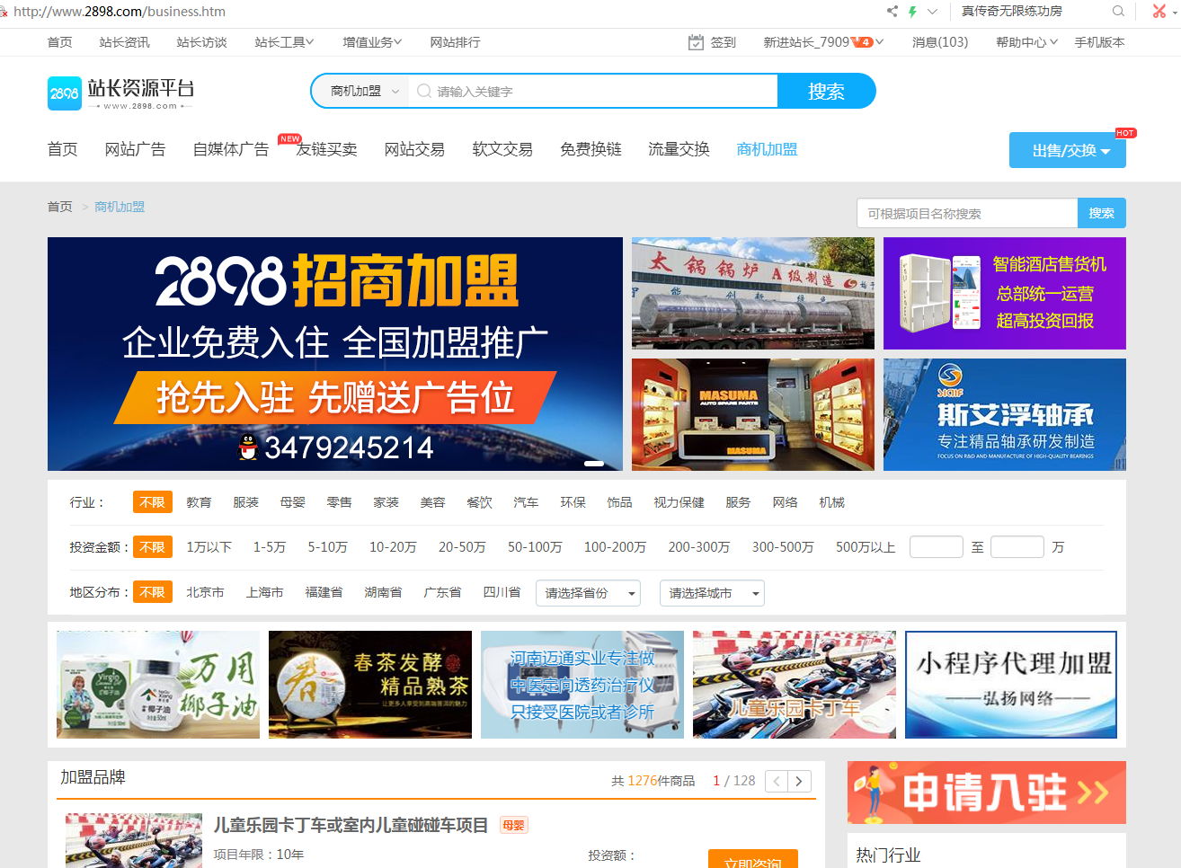Click the white carousel indicator under the banner
1181x868 pixels.
tap(594, 463)
